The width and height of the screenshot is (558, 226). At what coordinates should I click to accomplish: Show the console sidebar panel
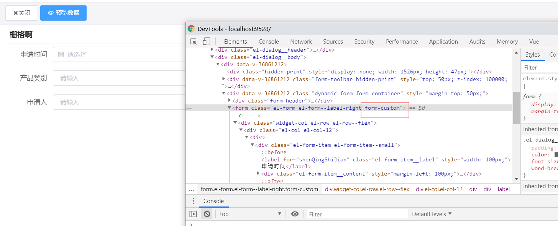point(193,214)
